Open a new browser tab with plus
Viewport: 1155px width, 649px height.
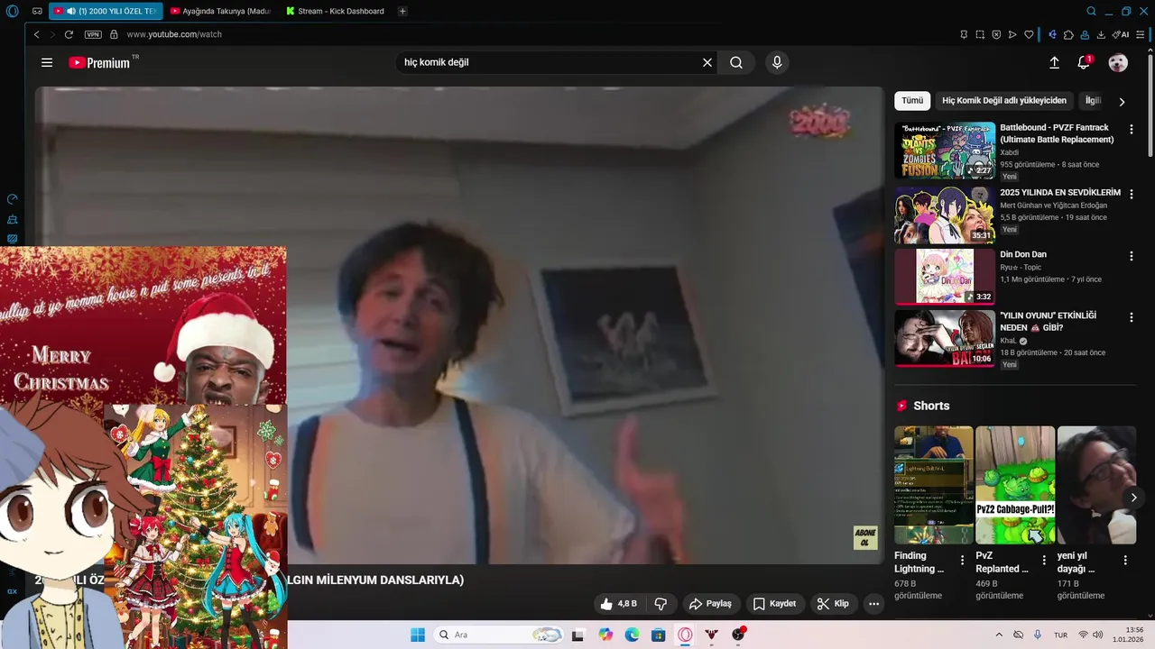[402, 12]
